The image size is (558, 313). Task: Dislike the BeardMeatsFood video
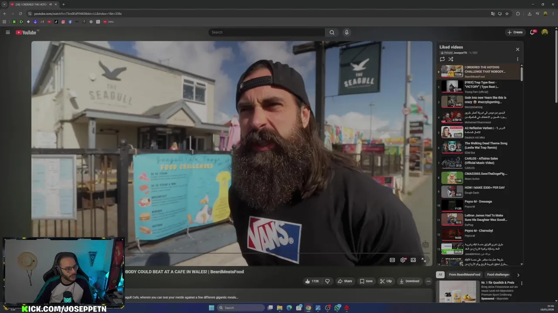327,281
